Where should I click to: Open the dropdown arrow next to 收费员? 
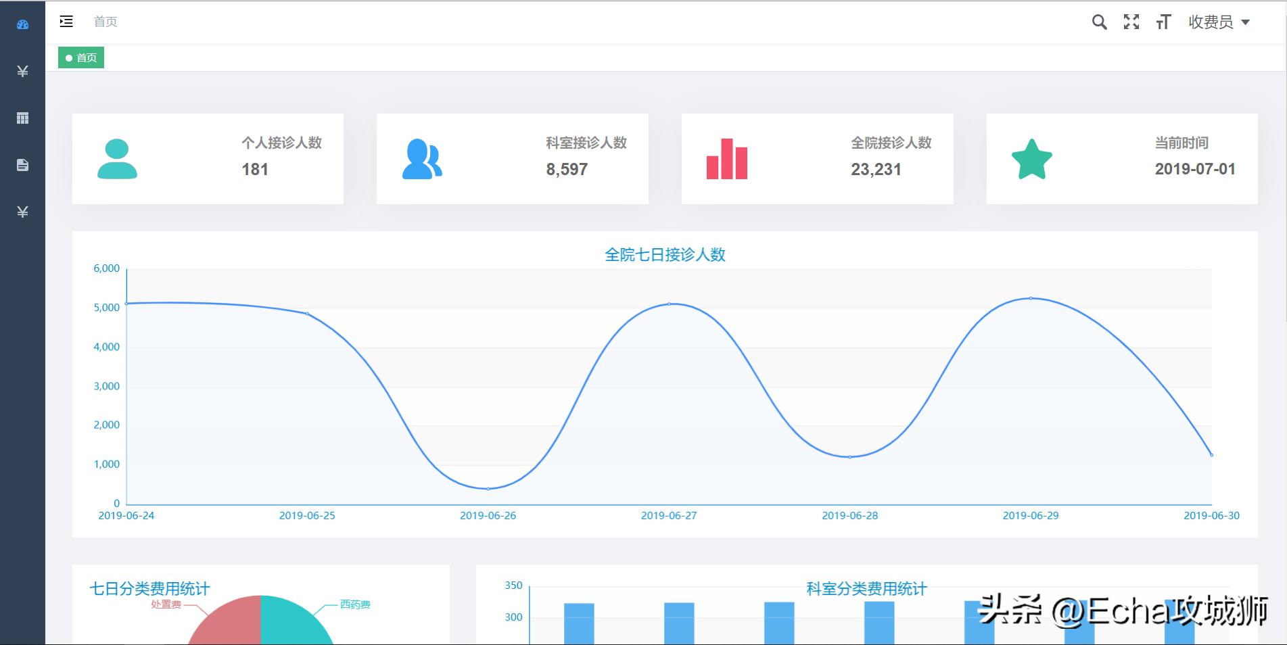[1247, 21]
